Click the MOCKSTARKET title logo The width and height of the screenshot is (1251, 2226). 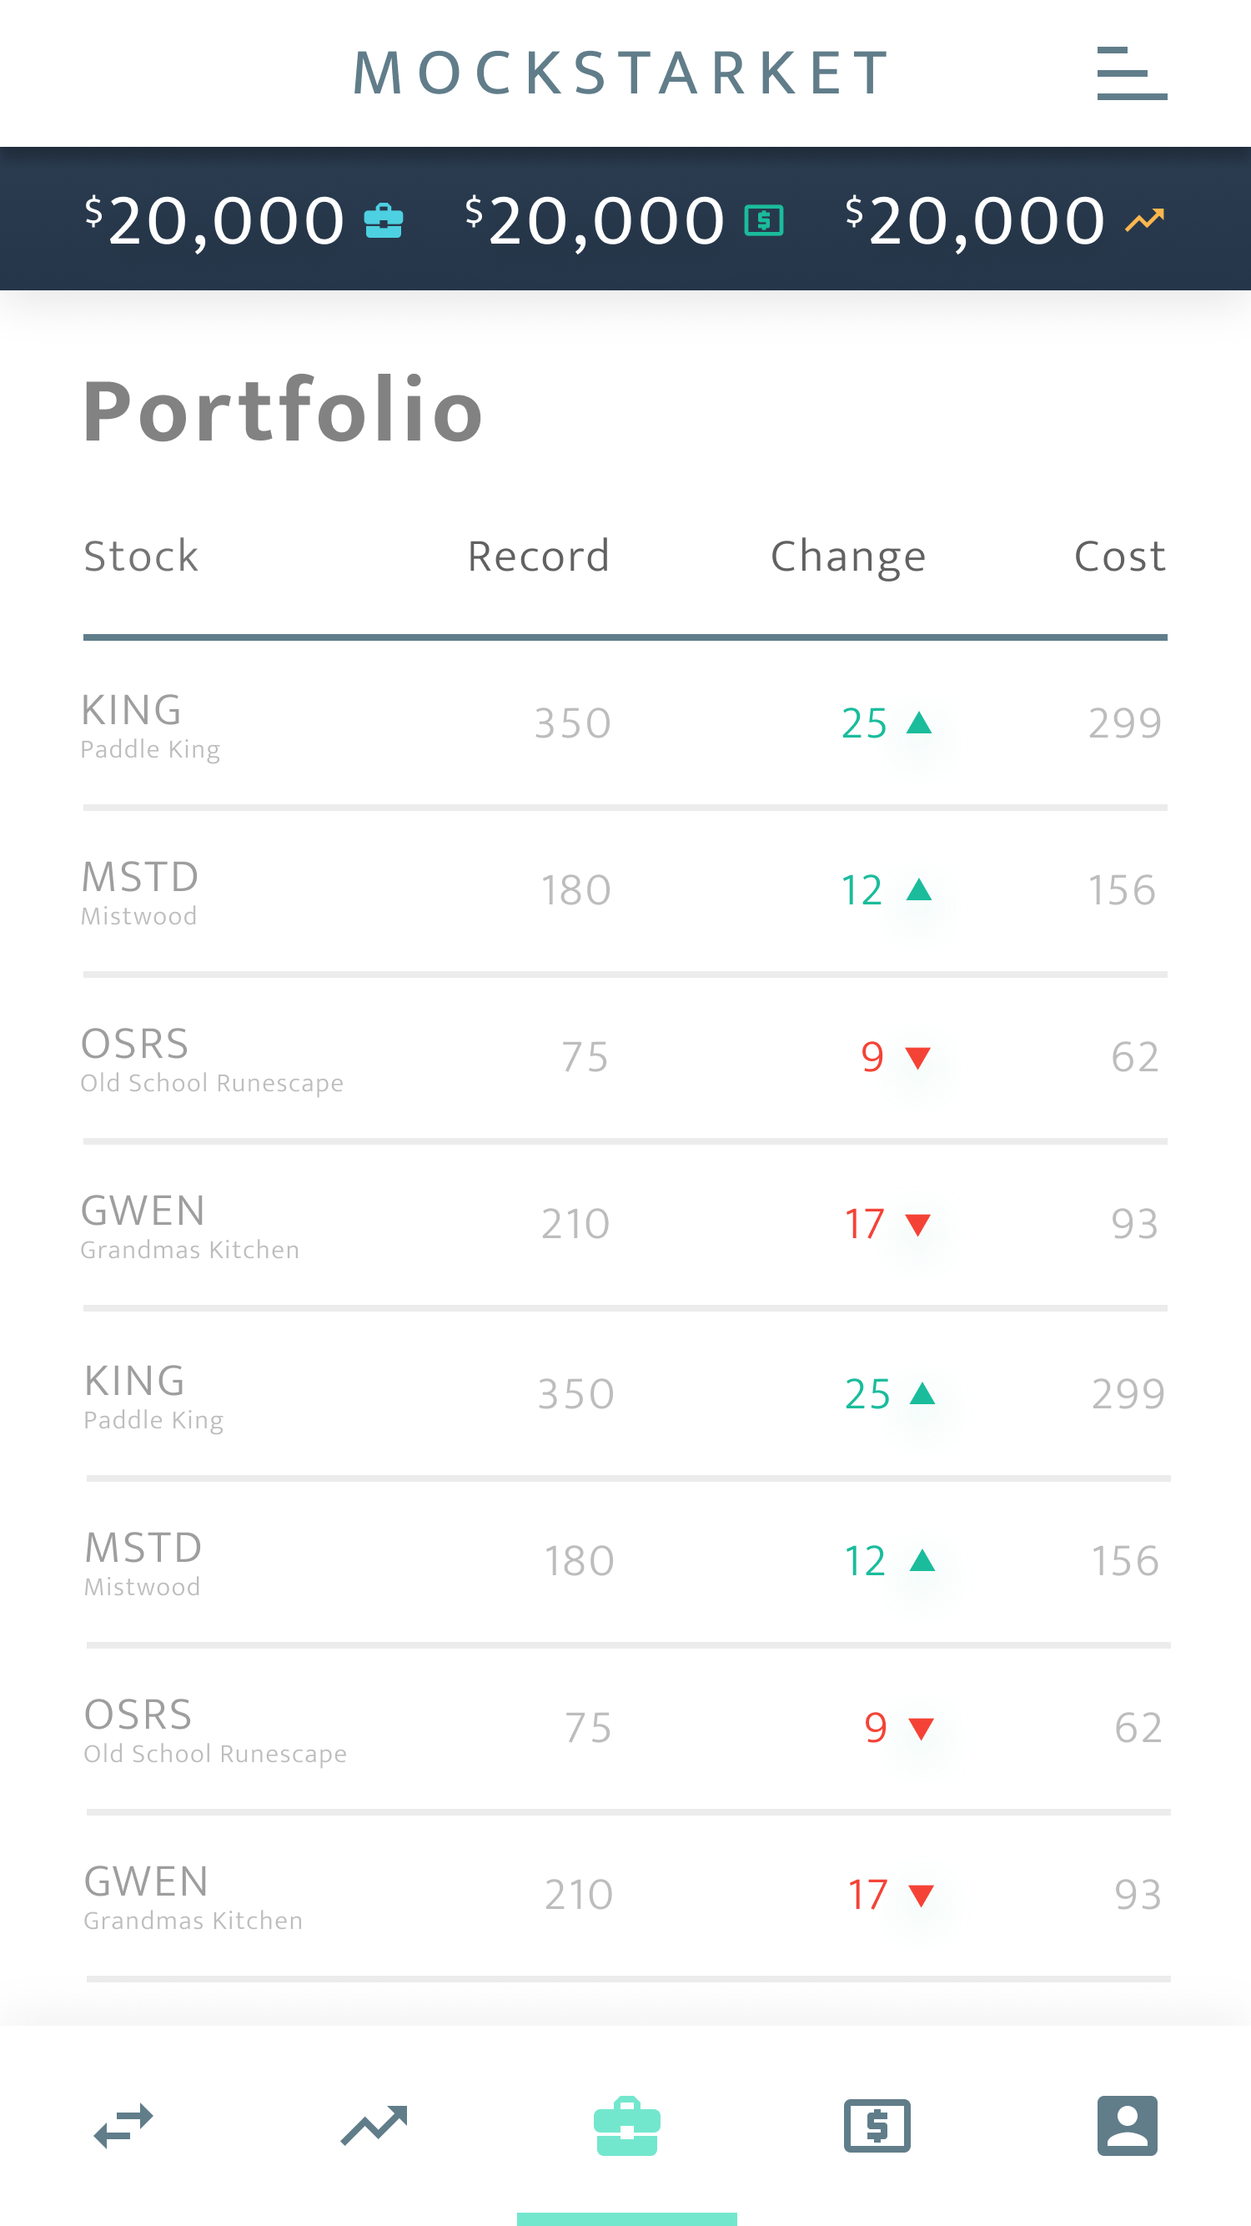[x=622, y=73]
